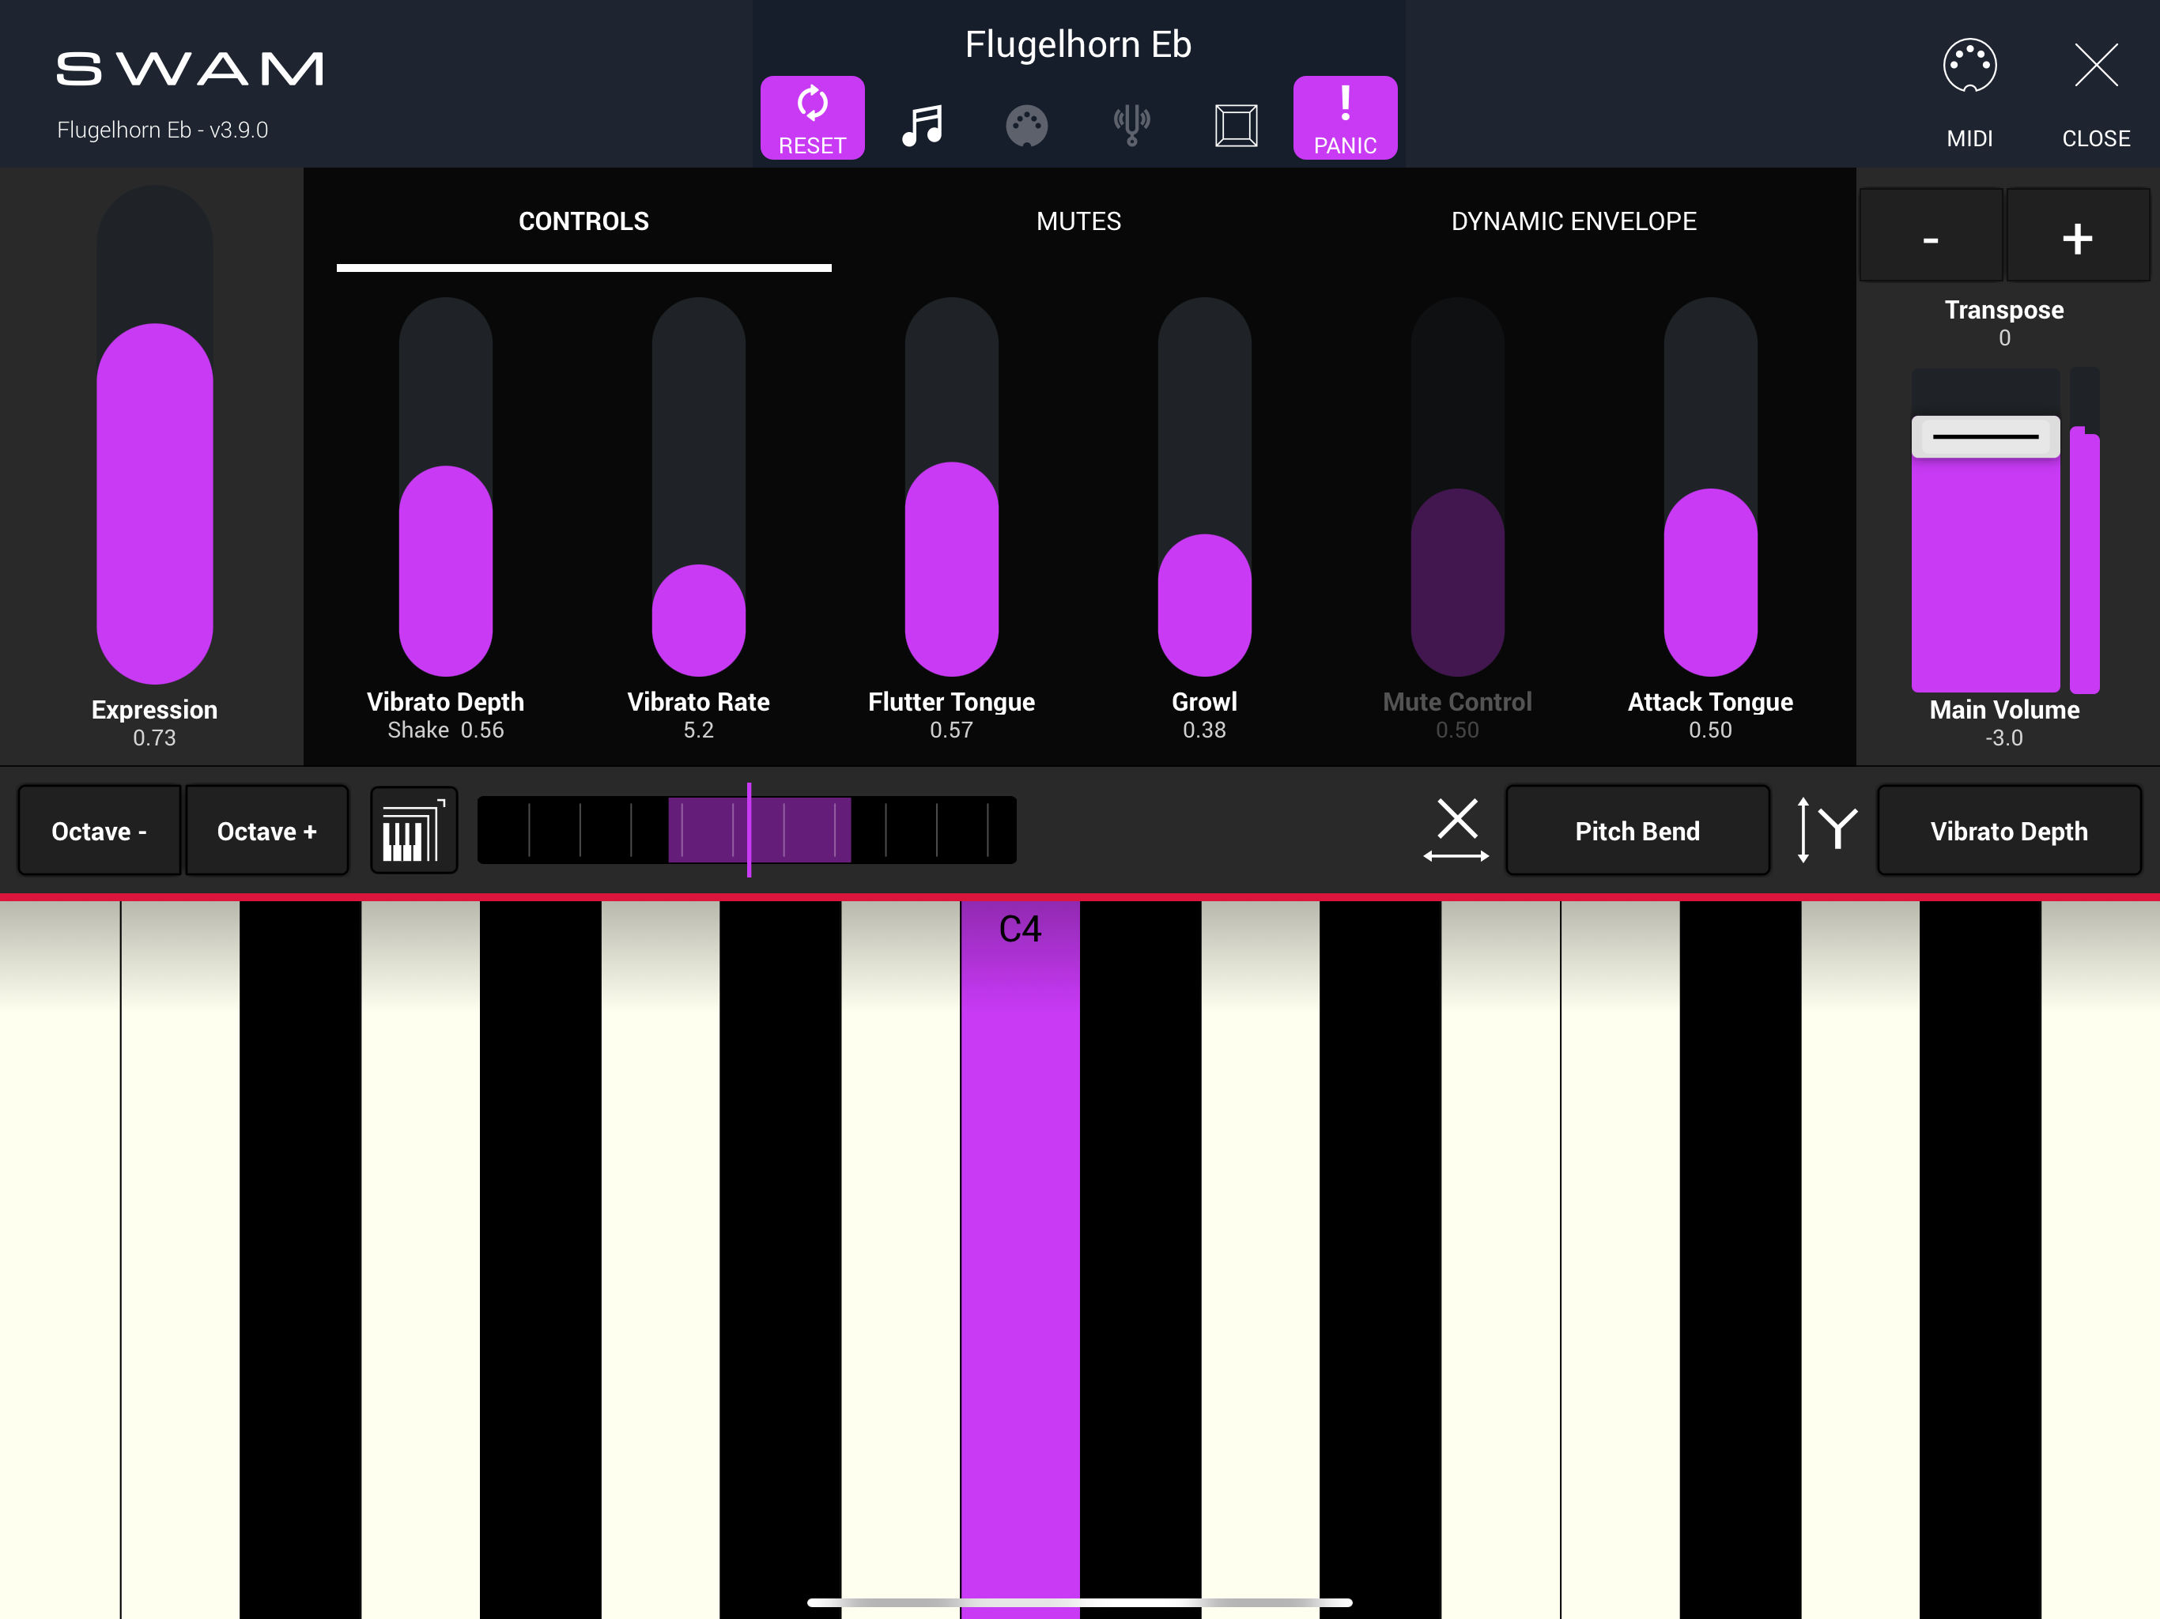Click the Growl value 0.38
The width and height of the screenshot is (2160, 1619).
coord(1204,730)
